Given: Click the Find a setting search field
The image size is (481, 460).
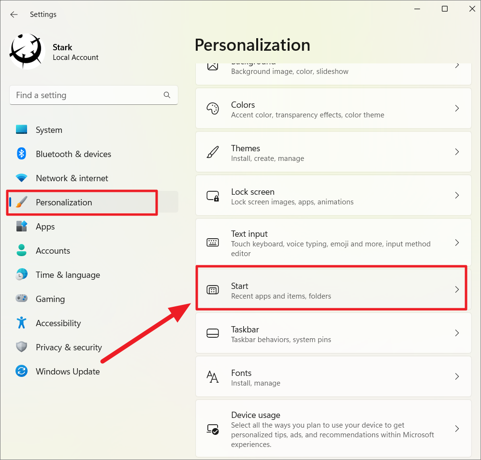Looking at the screenshot, I should (94, 95).
